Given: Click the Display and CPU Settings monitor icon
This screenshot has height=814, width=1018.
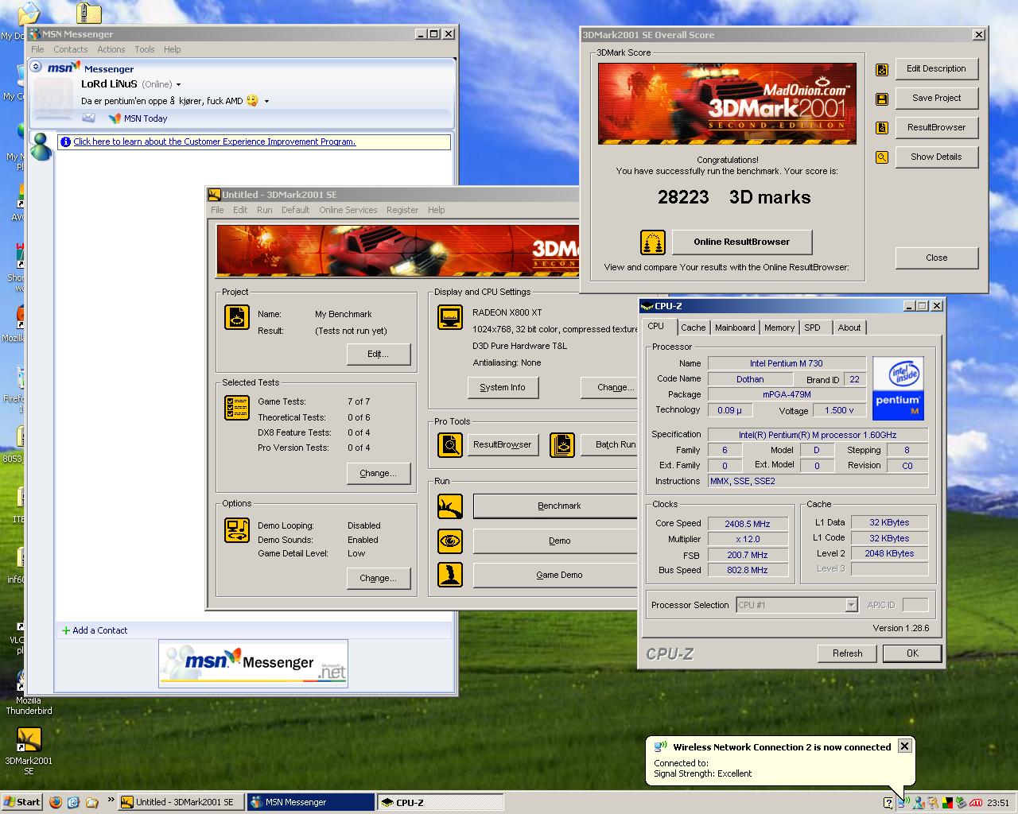Looking at the screenshot, I should point(450,317).
